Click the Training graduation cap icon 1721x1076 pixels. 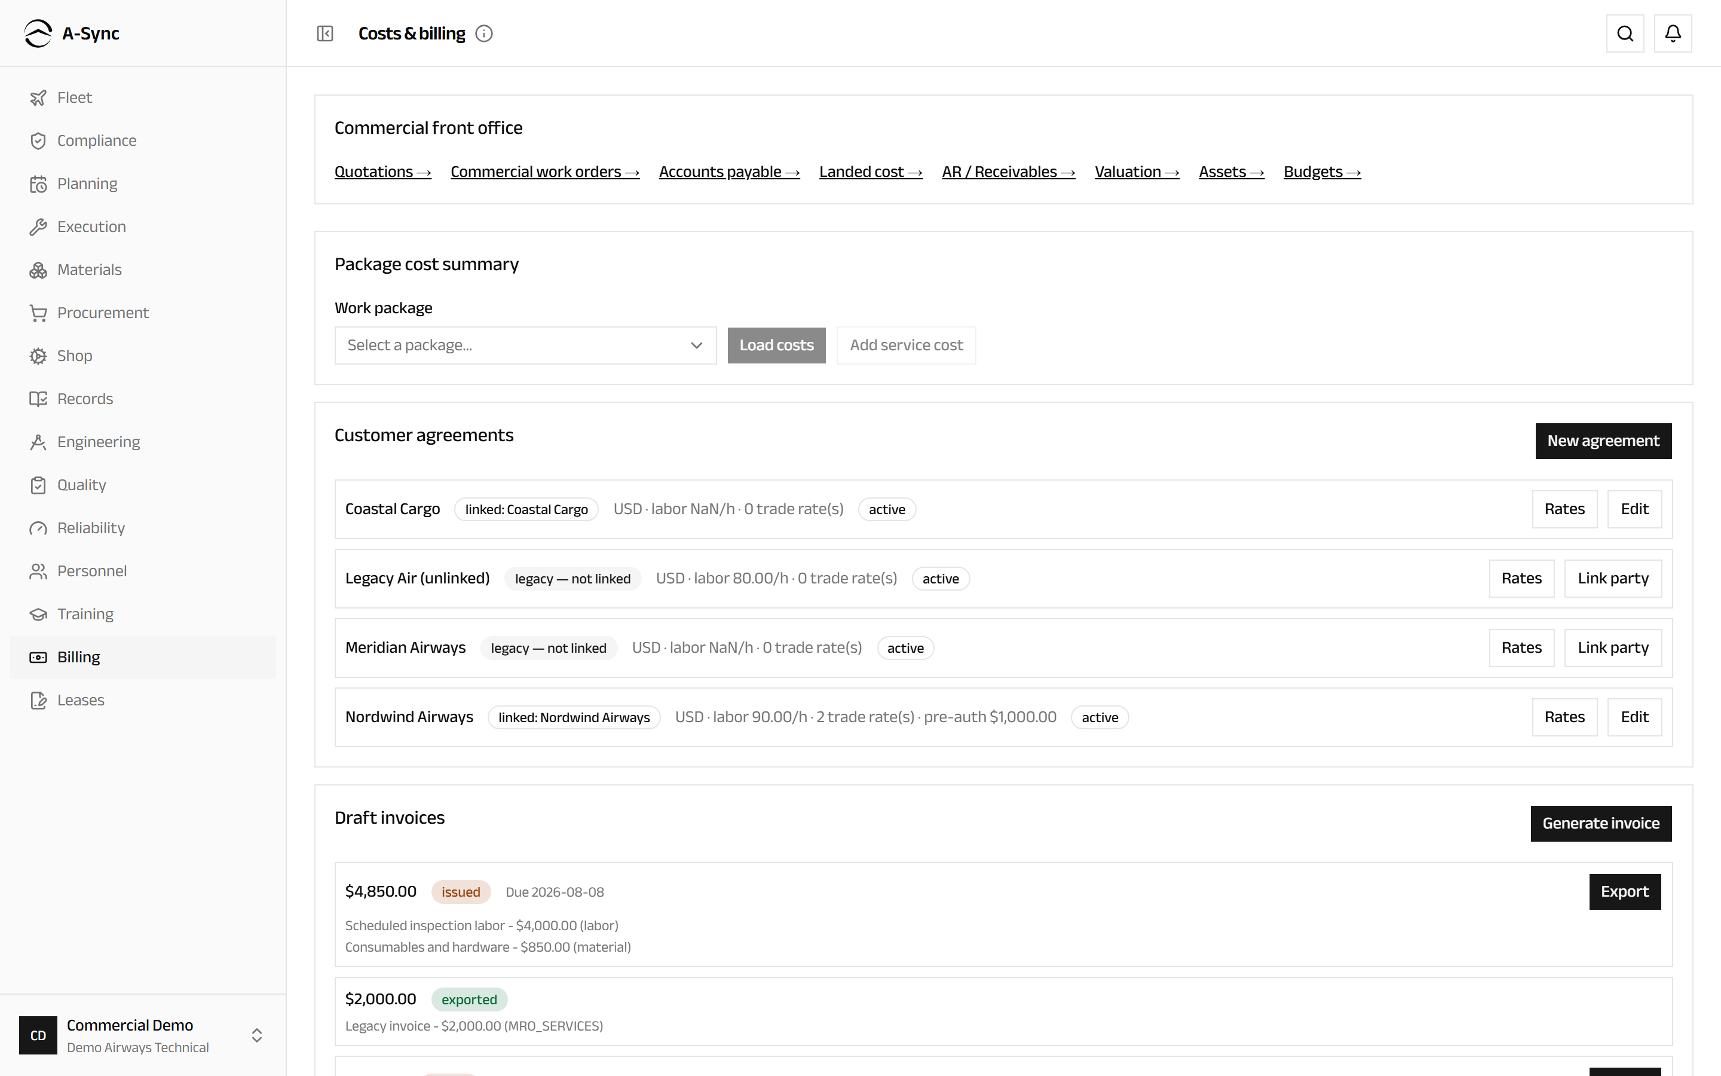(x=38, y=614)
